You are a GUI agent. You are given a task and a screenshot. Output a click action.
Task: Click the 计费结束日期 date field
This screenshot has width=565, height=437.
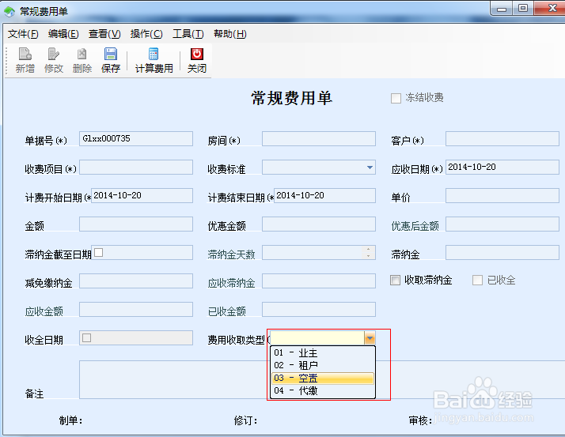pos(324,195)
